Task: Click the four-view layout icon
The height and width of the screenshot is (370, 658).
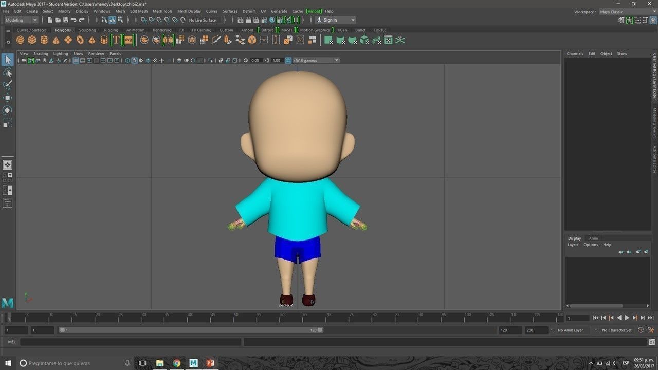Action: tap(7, 177)
